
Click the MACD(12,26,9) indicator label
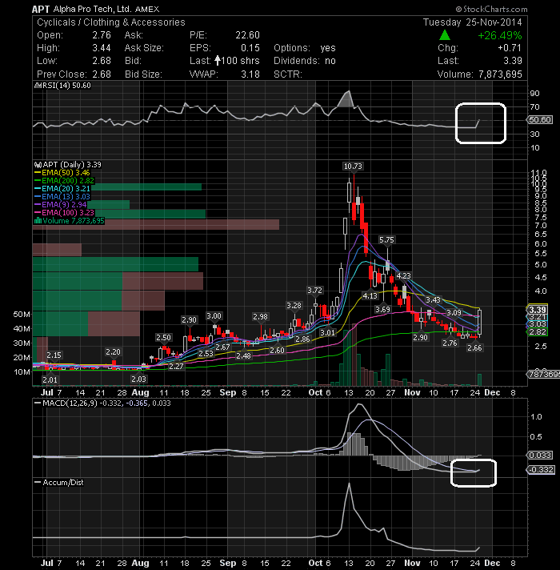tap(70, 403)
